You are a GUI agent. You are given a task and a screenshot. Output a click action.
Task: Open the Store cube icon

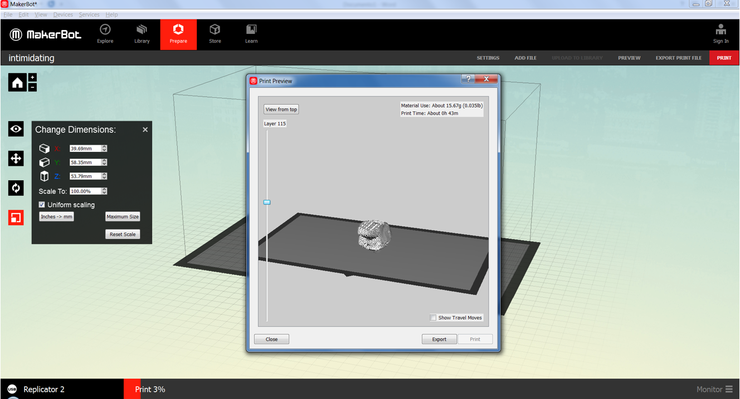tap(215, 29)
